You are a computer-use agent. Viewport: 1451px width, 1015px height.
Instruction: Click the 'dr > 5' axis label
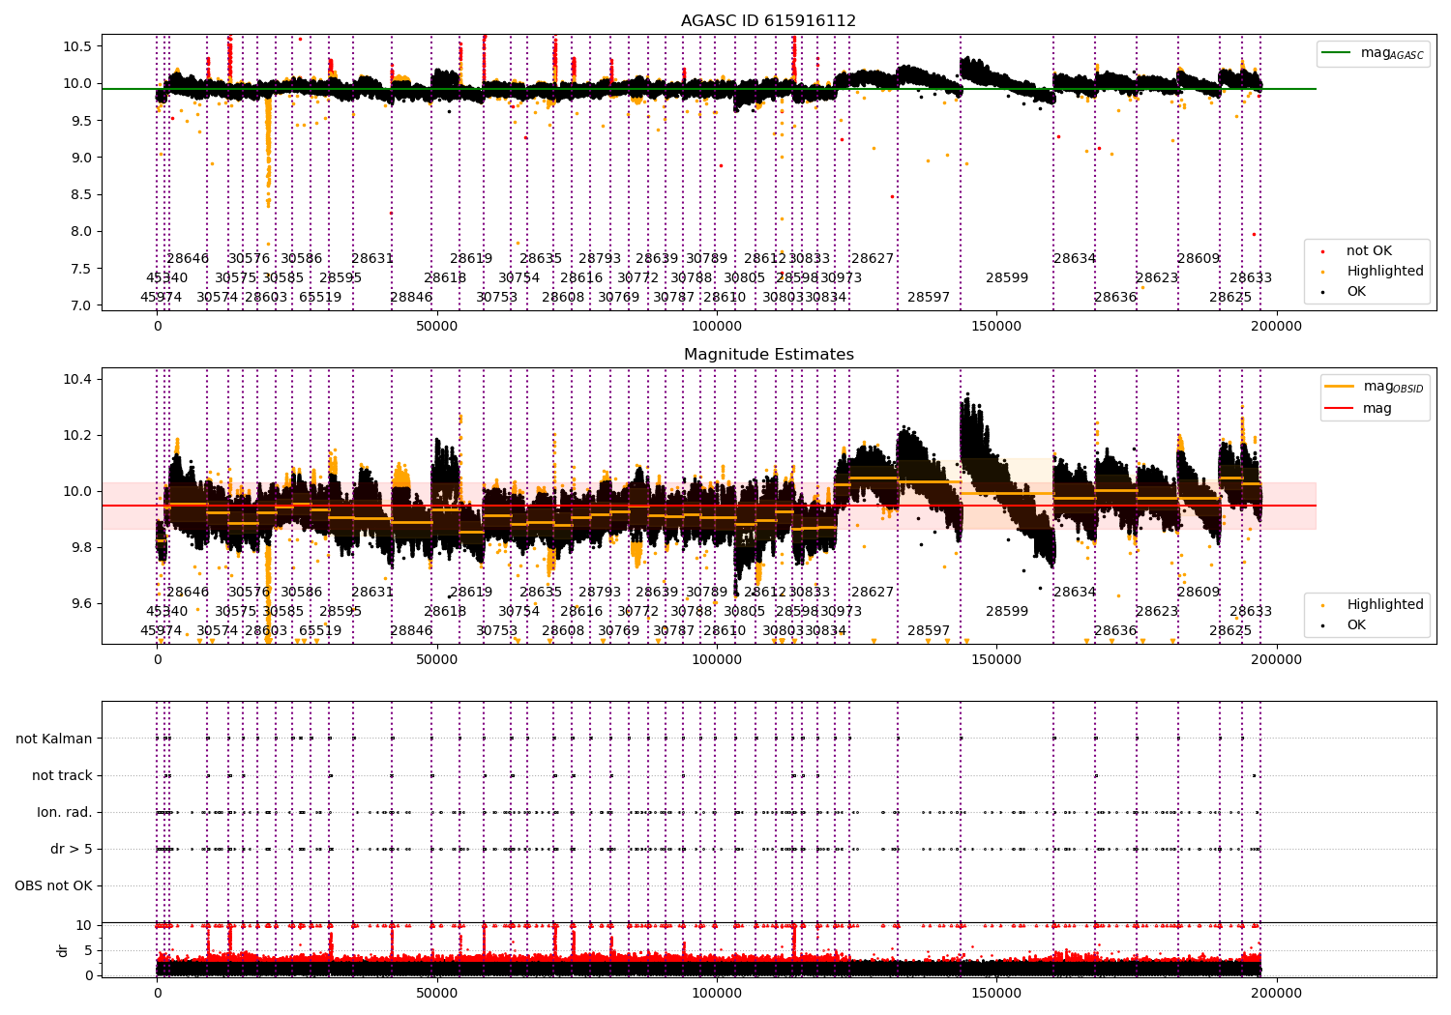click(72, 850)
